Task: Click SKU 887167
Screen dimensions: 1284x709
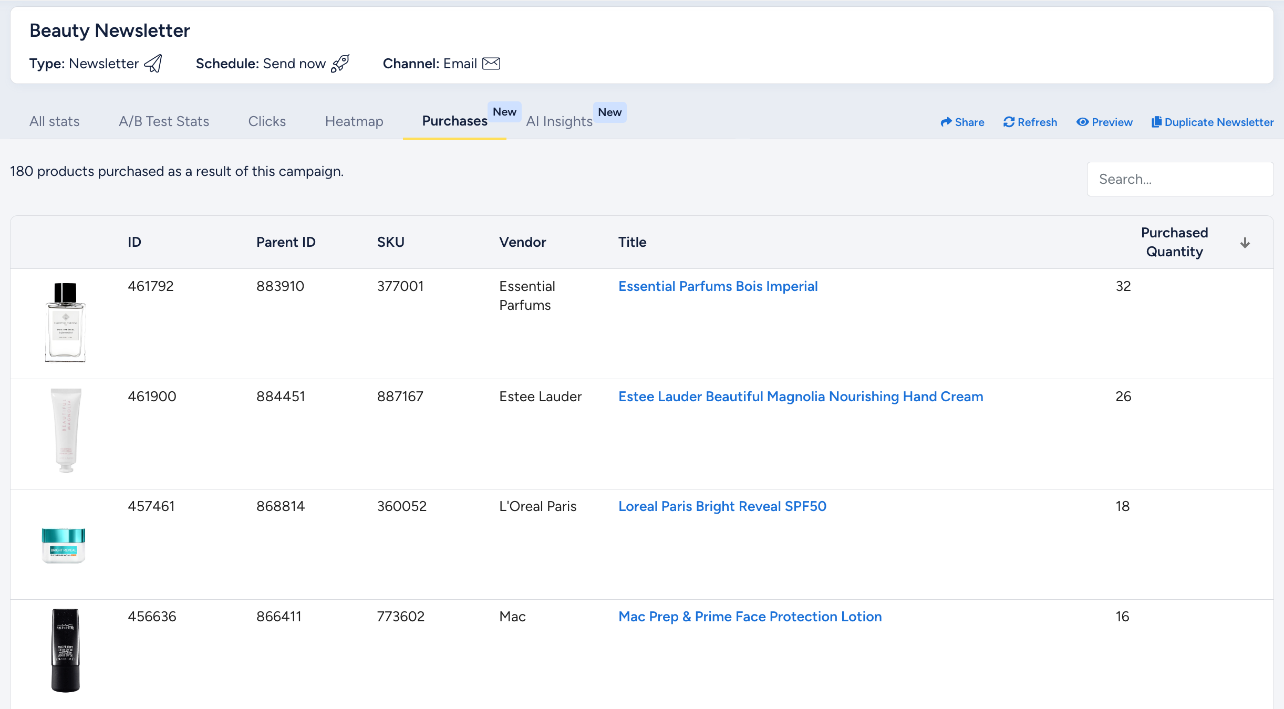Action: coord(400,397)
